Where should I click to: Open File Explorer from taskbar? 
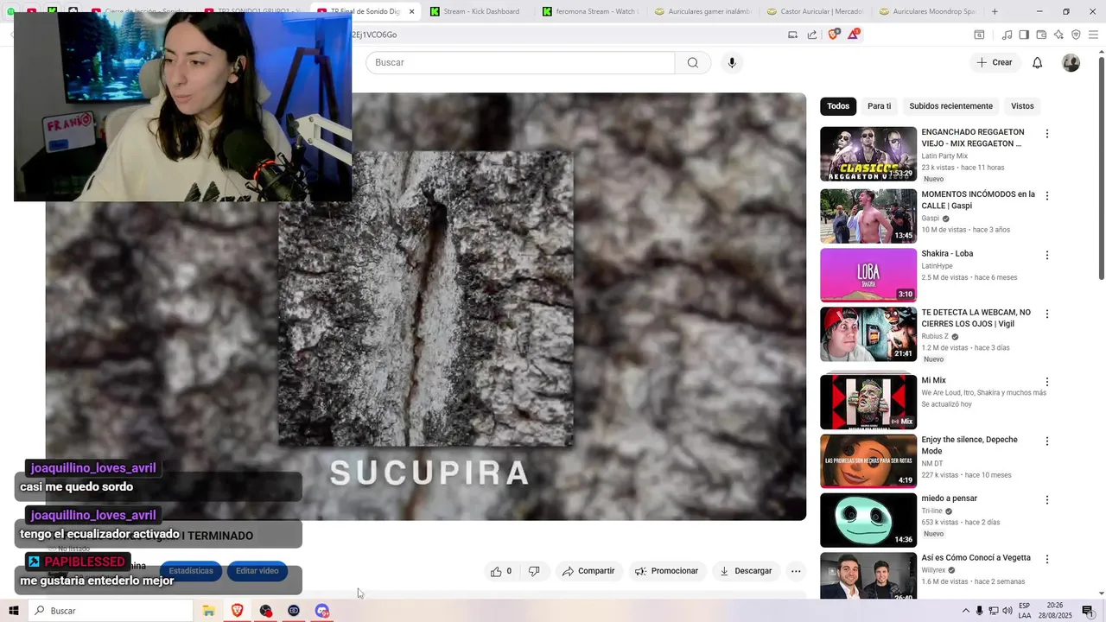coord(208,611)
